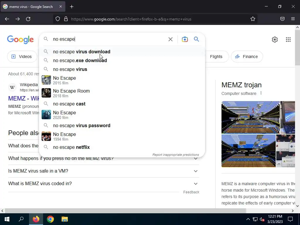Select the Videos filter chip
The image size is (300, 225).
[22, 57]
